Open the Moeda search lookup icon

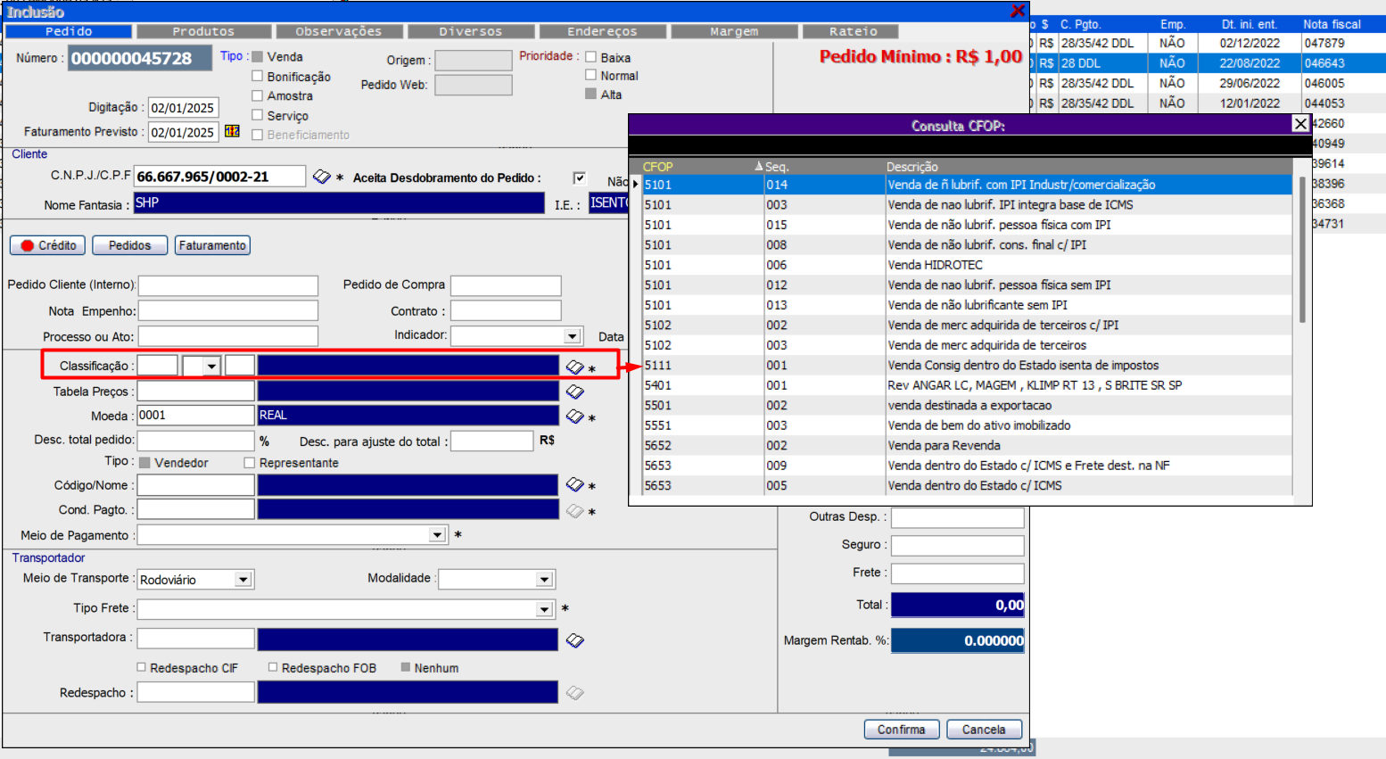coord(574,417)
